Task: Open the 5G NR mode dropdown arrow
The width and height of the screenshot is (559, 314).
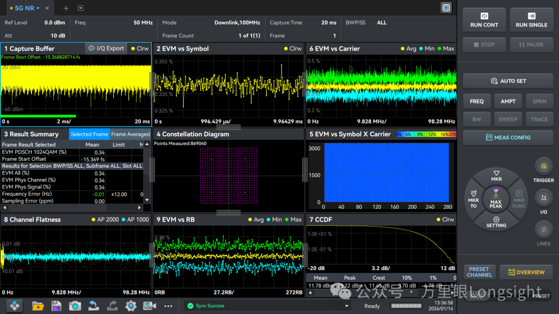Action: click(x=38, y=8)
